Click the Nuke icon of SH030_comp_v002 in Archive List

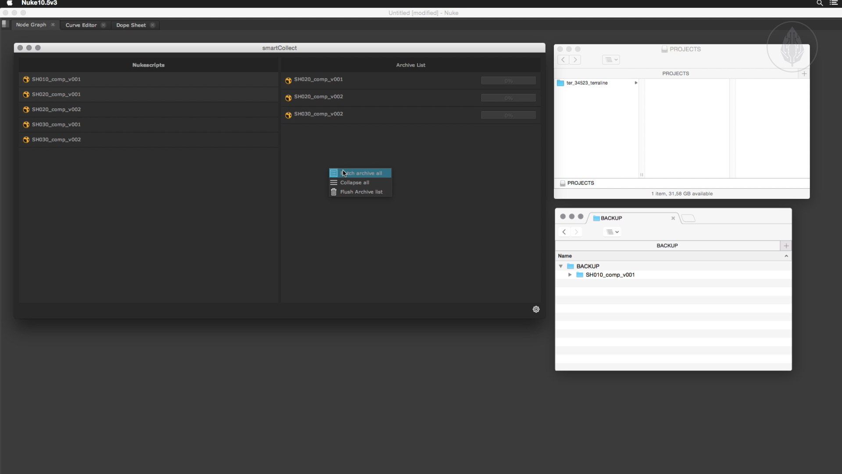[289, 115]
